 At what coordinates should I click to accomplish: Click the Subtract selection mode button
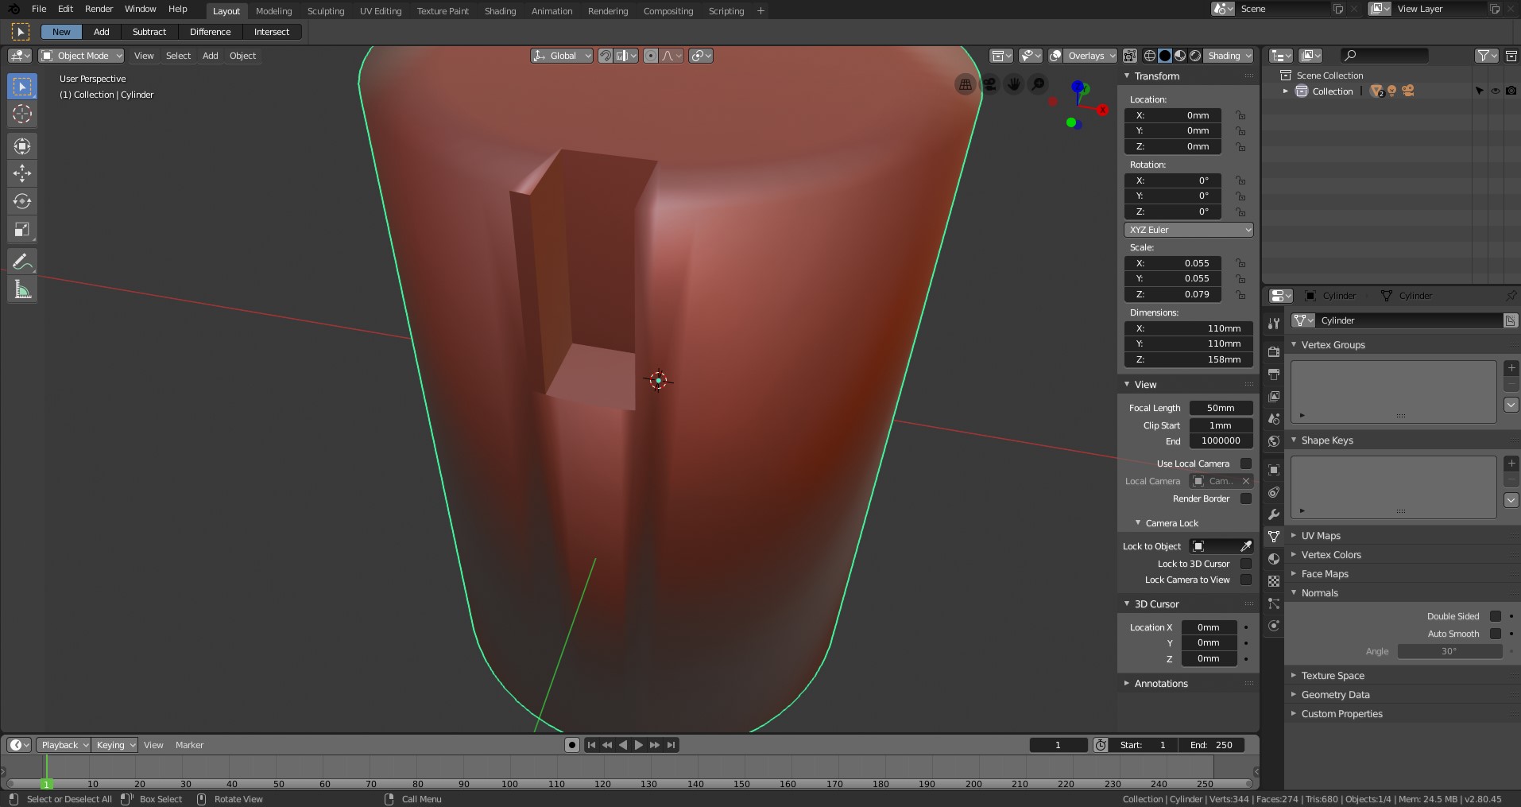[149, 32]
